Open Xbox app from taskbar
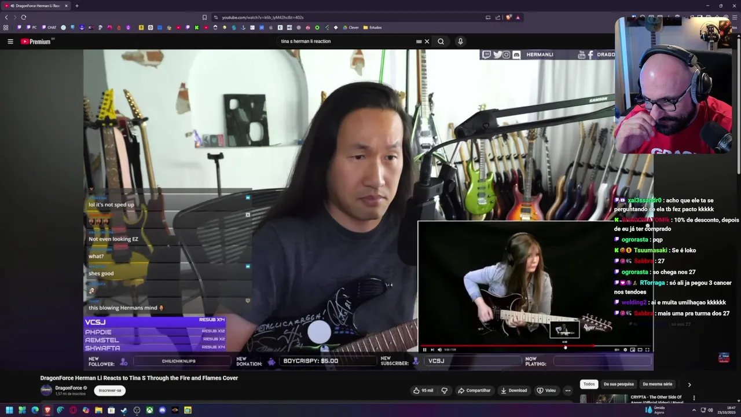The height and width of the screenshot is (417, 741). [149, 410]
